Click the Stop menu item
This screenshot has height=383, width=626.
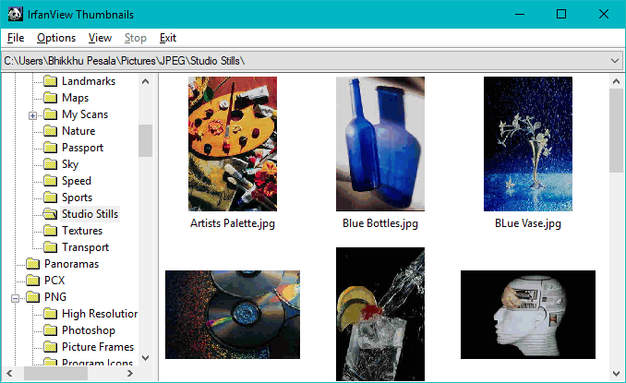click(136, 38)
